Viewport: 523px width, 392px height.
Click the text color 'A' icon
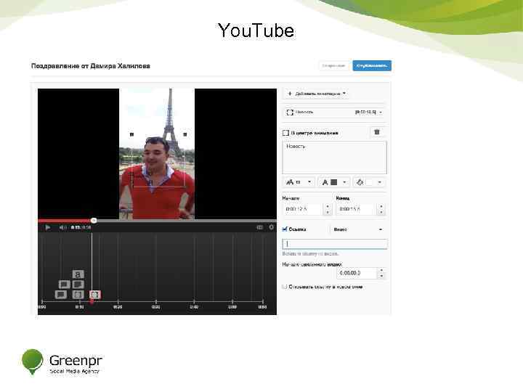[x=325, y=182]
